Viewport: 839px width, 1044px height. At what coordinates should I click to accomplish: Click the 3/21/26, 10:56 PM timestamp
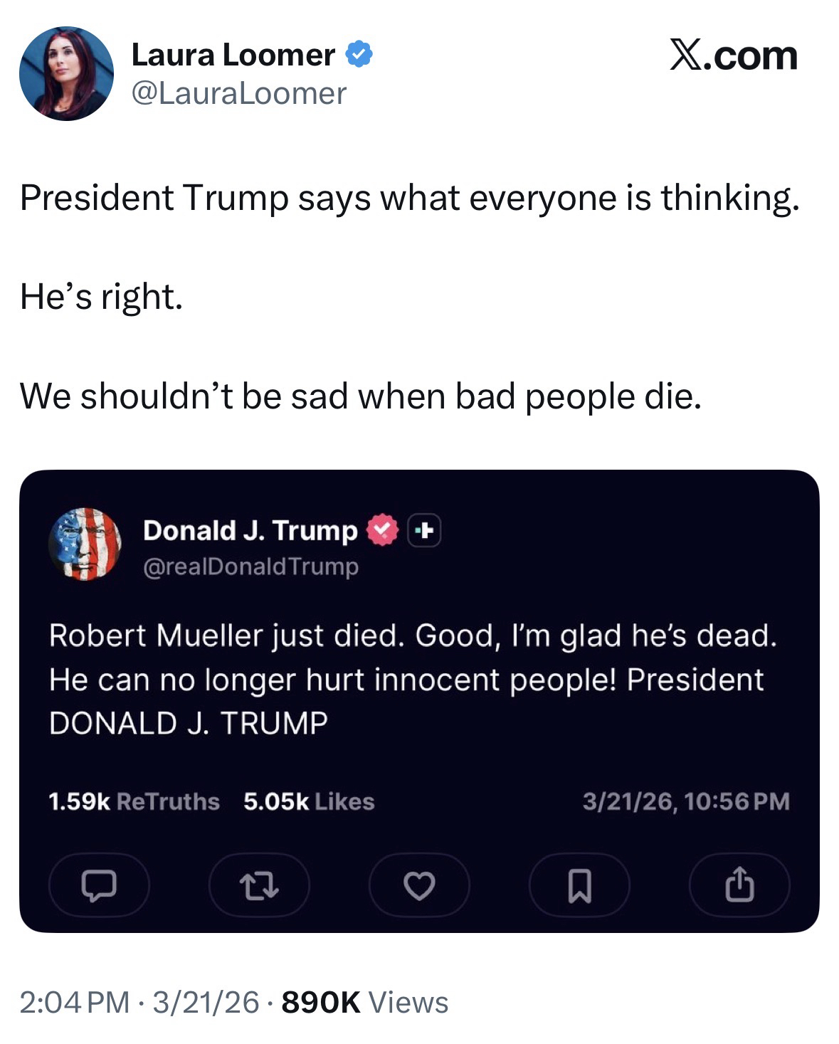click(686, 801)
